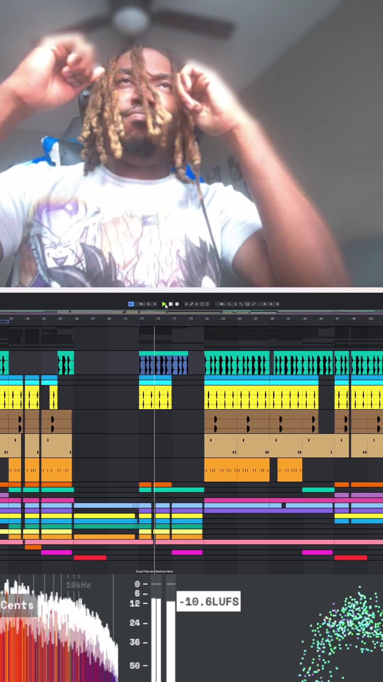The height and width of the screenshot is (682, 383).
Task: Click the arrangement overview bar below the transport
Action: pos(191,312)
